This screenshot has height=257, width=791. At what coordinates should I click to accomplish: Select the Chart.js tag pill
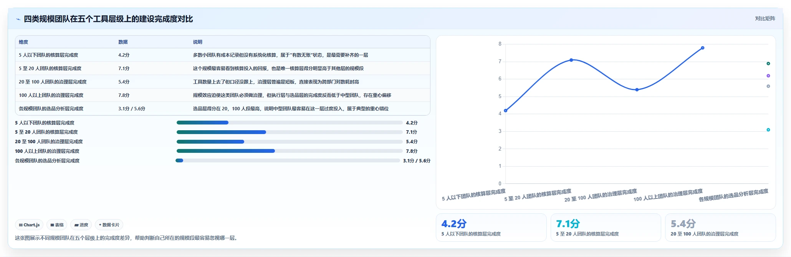[29, 225]
